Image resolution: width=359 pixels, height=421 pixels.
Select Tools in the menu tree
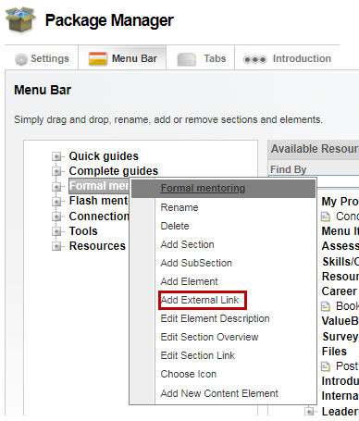(x=83, y=231)
